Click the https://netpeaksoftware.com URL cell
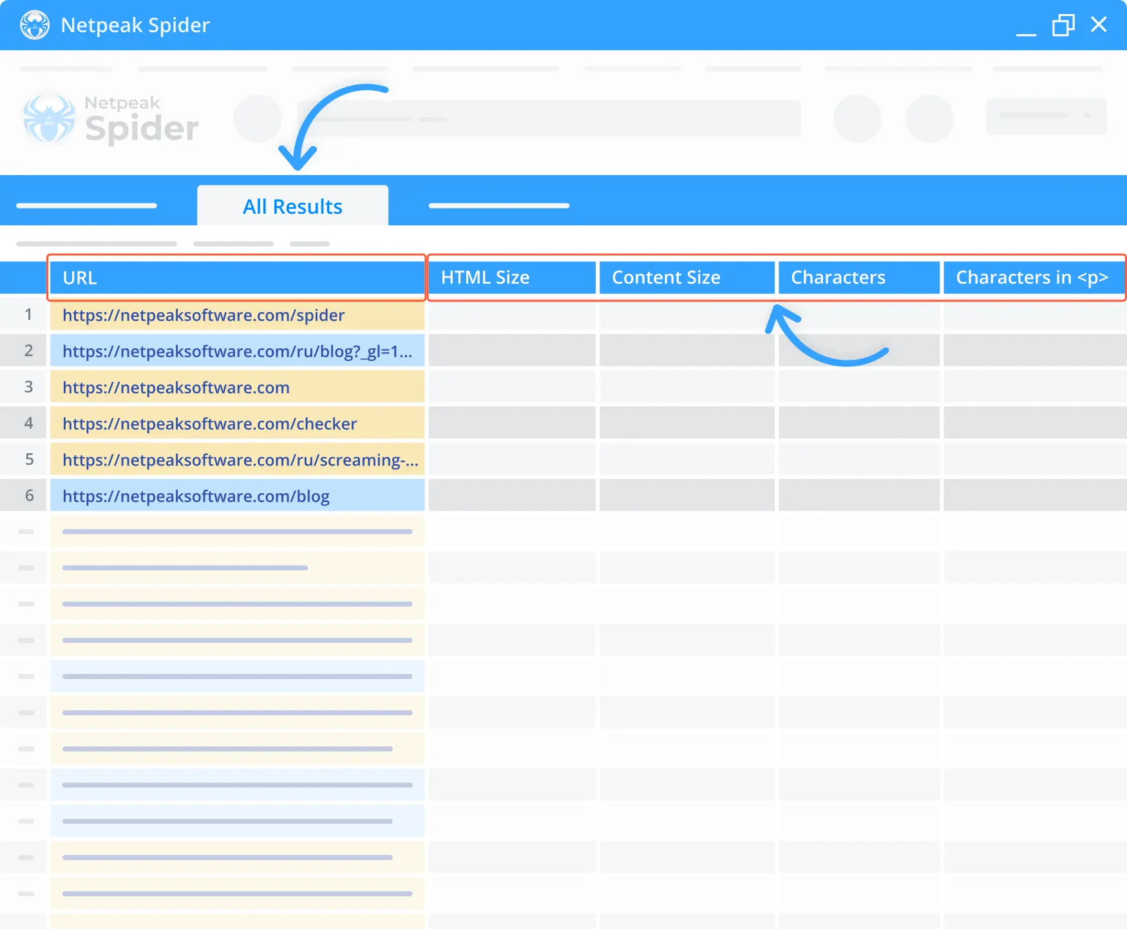1127x929 pixels. click(x=237, y=387)
